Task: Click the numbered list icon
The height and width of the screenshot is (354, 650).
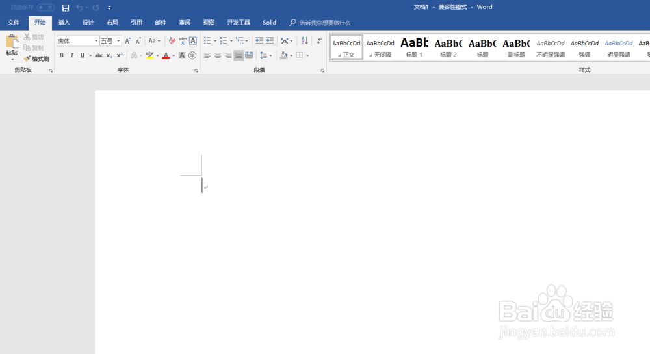Action: pos(224,40)
